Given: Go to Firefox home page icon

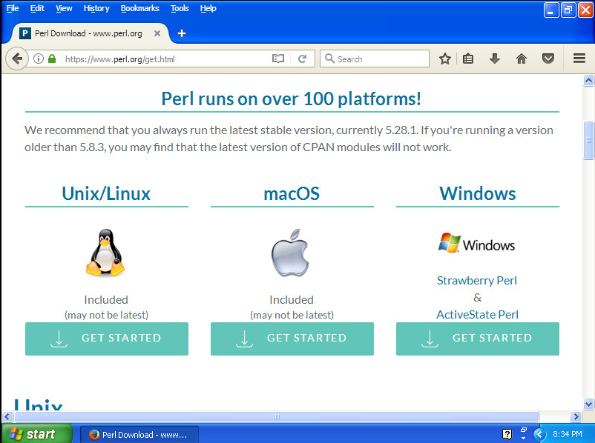Looking at the screenshot, I should [x=522, y=59].
